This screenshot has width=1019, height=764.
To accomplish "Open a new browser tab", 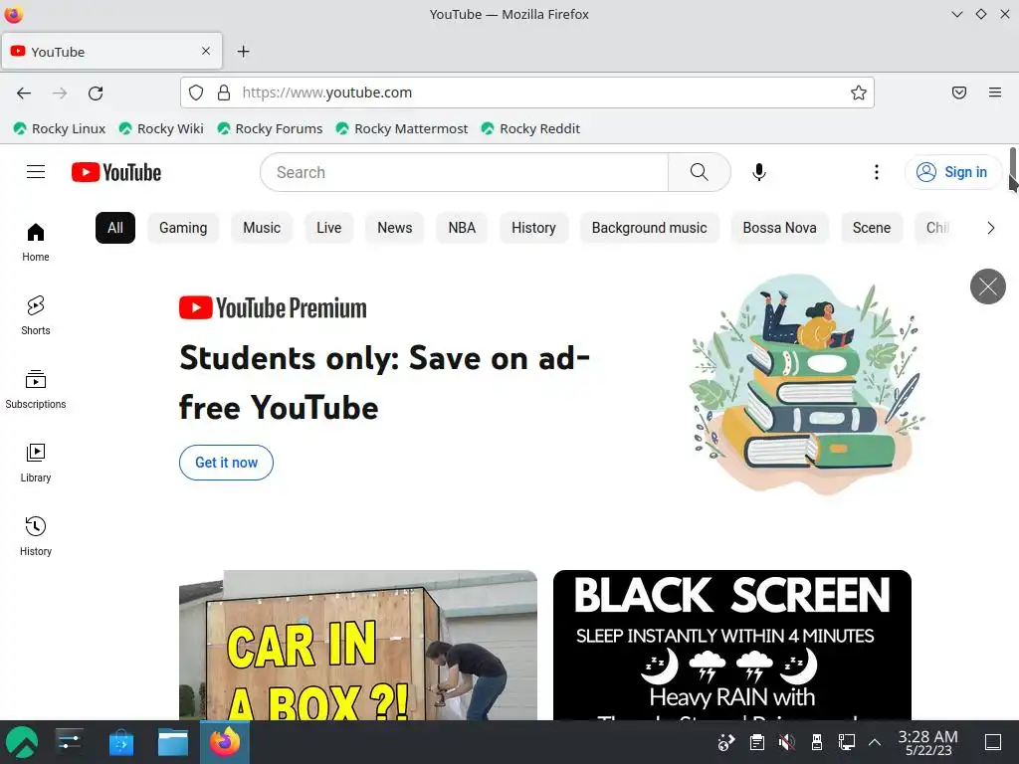I will click(x=243, y=52).
